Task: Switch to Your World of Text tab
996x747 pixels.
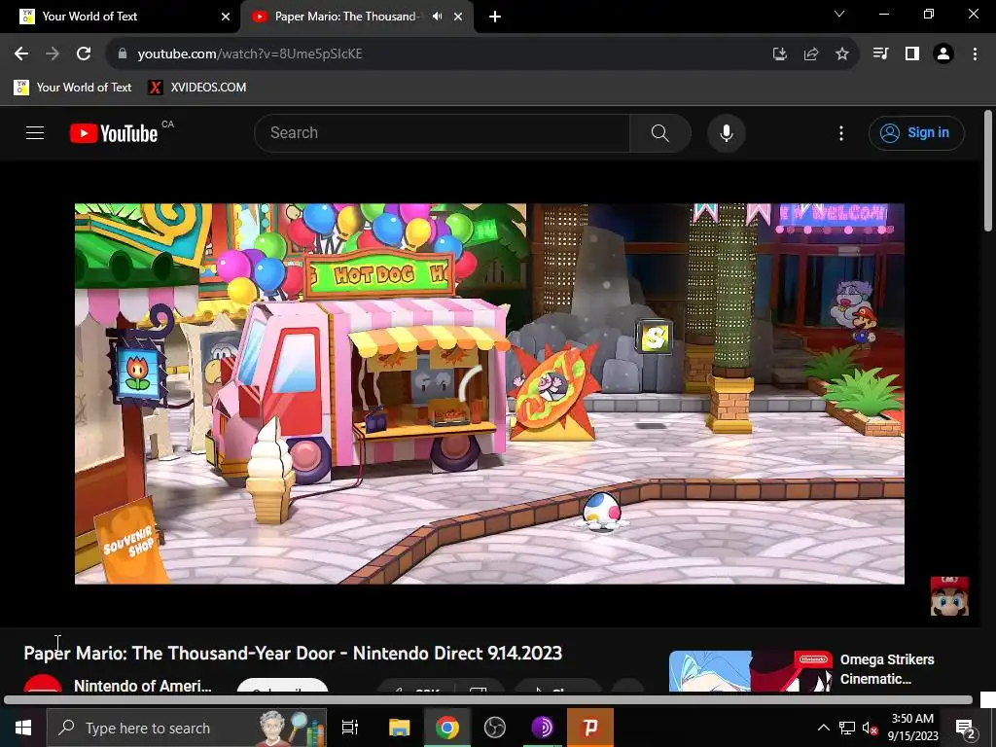Action: 121,17
